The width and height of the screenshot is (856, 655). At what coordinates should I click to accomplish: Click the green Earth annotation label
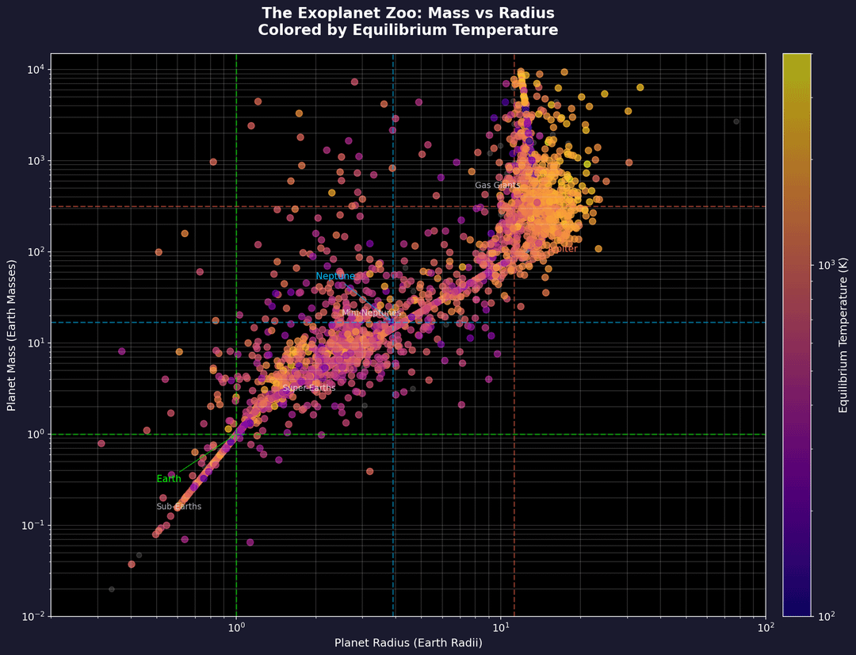(x=168, y=479)
